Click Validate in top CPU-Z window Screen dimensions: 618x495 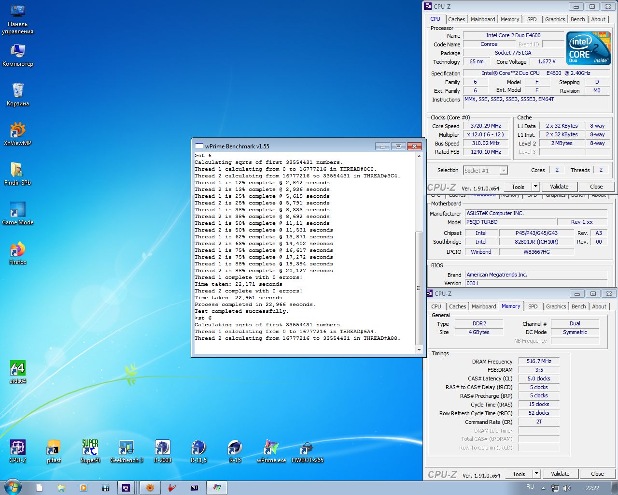(x=559, y=187)
